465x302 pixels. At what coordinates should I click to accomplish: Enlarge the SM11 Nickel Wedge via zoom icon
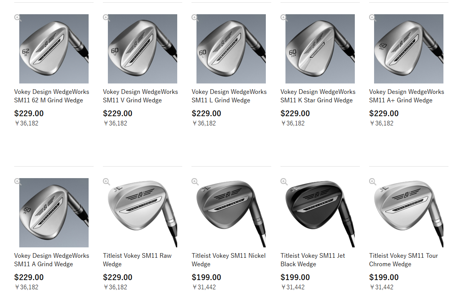[195, 182]
